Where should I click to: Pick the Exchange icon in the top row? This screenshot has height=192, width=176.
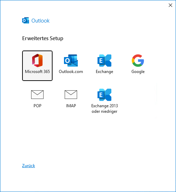pyautogui.click(x=104, y=61)
